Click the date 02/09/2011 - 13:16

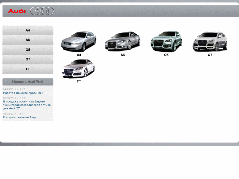tap(14, 98)
